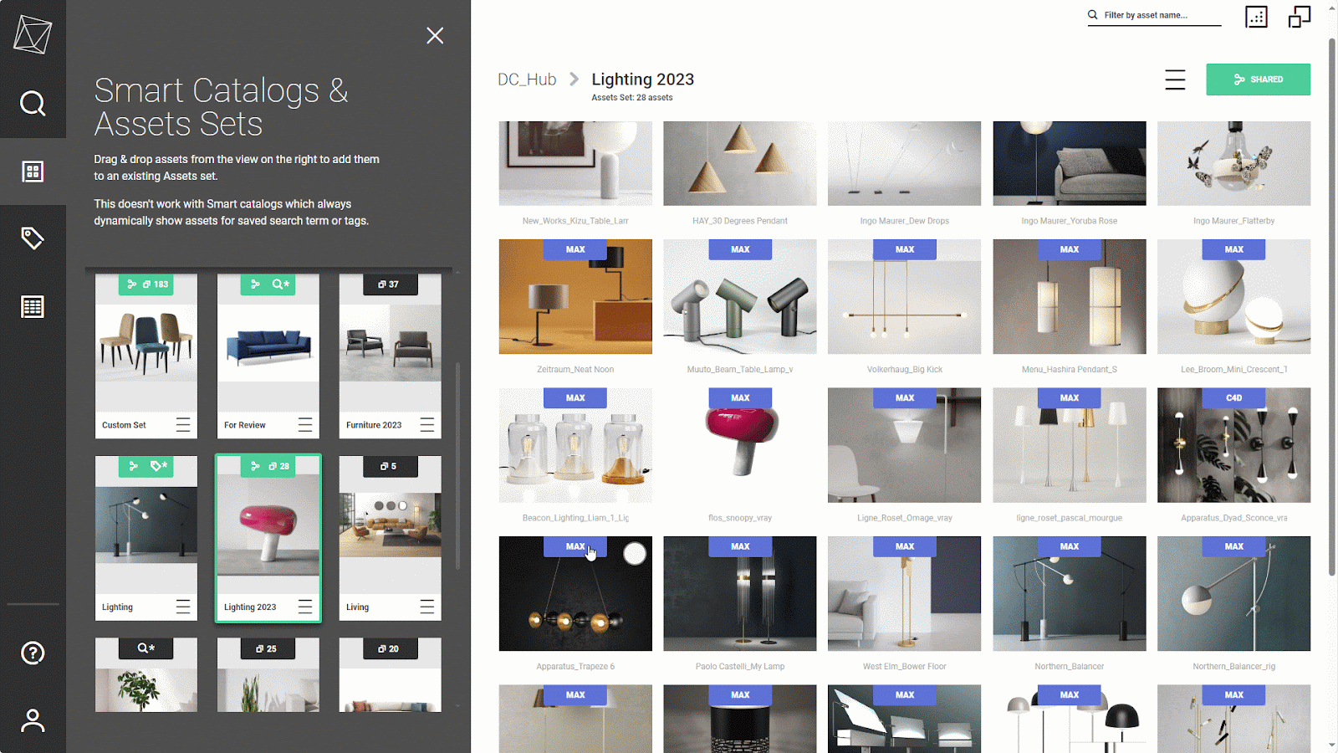This screenshot has width=1338, height=753.
Task: Open the Living card menu
Action: tap(427, 607)
